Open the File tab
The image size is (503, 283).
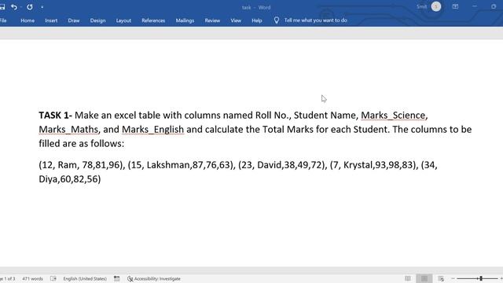[3, 20]
